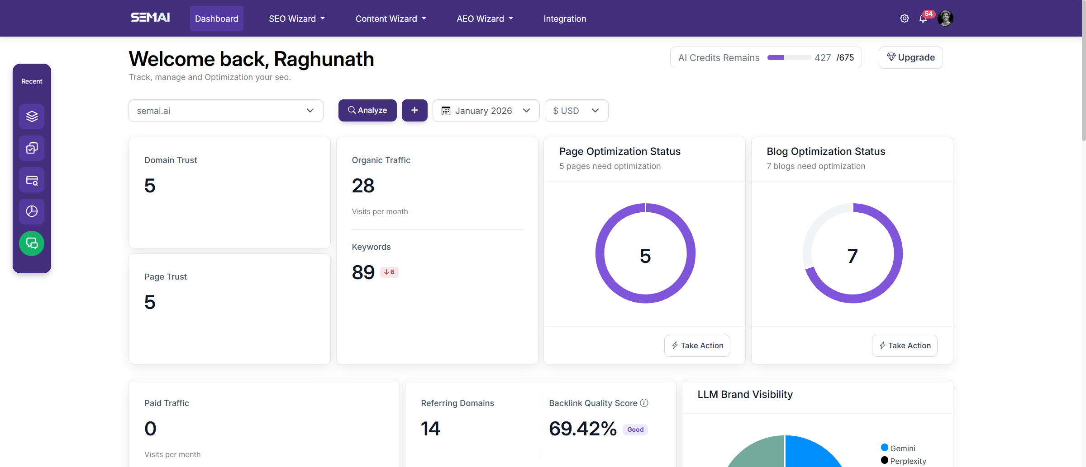Click the layers stack icon in Recent sidebar
The width and height of the screenshot is (1086, 467).
coord(32,117)
